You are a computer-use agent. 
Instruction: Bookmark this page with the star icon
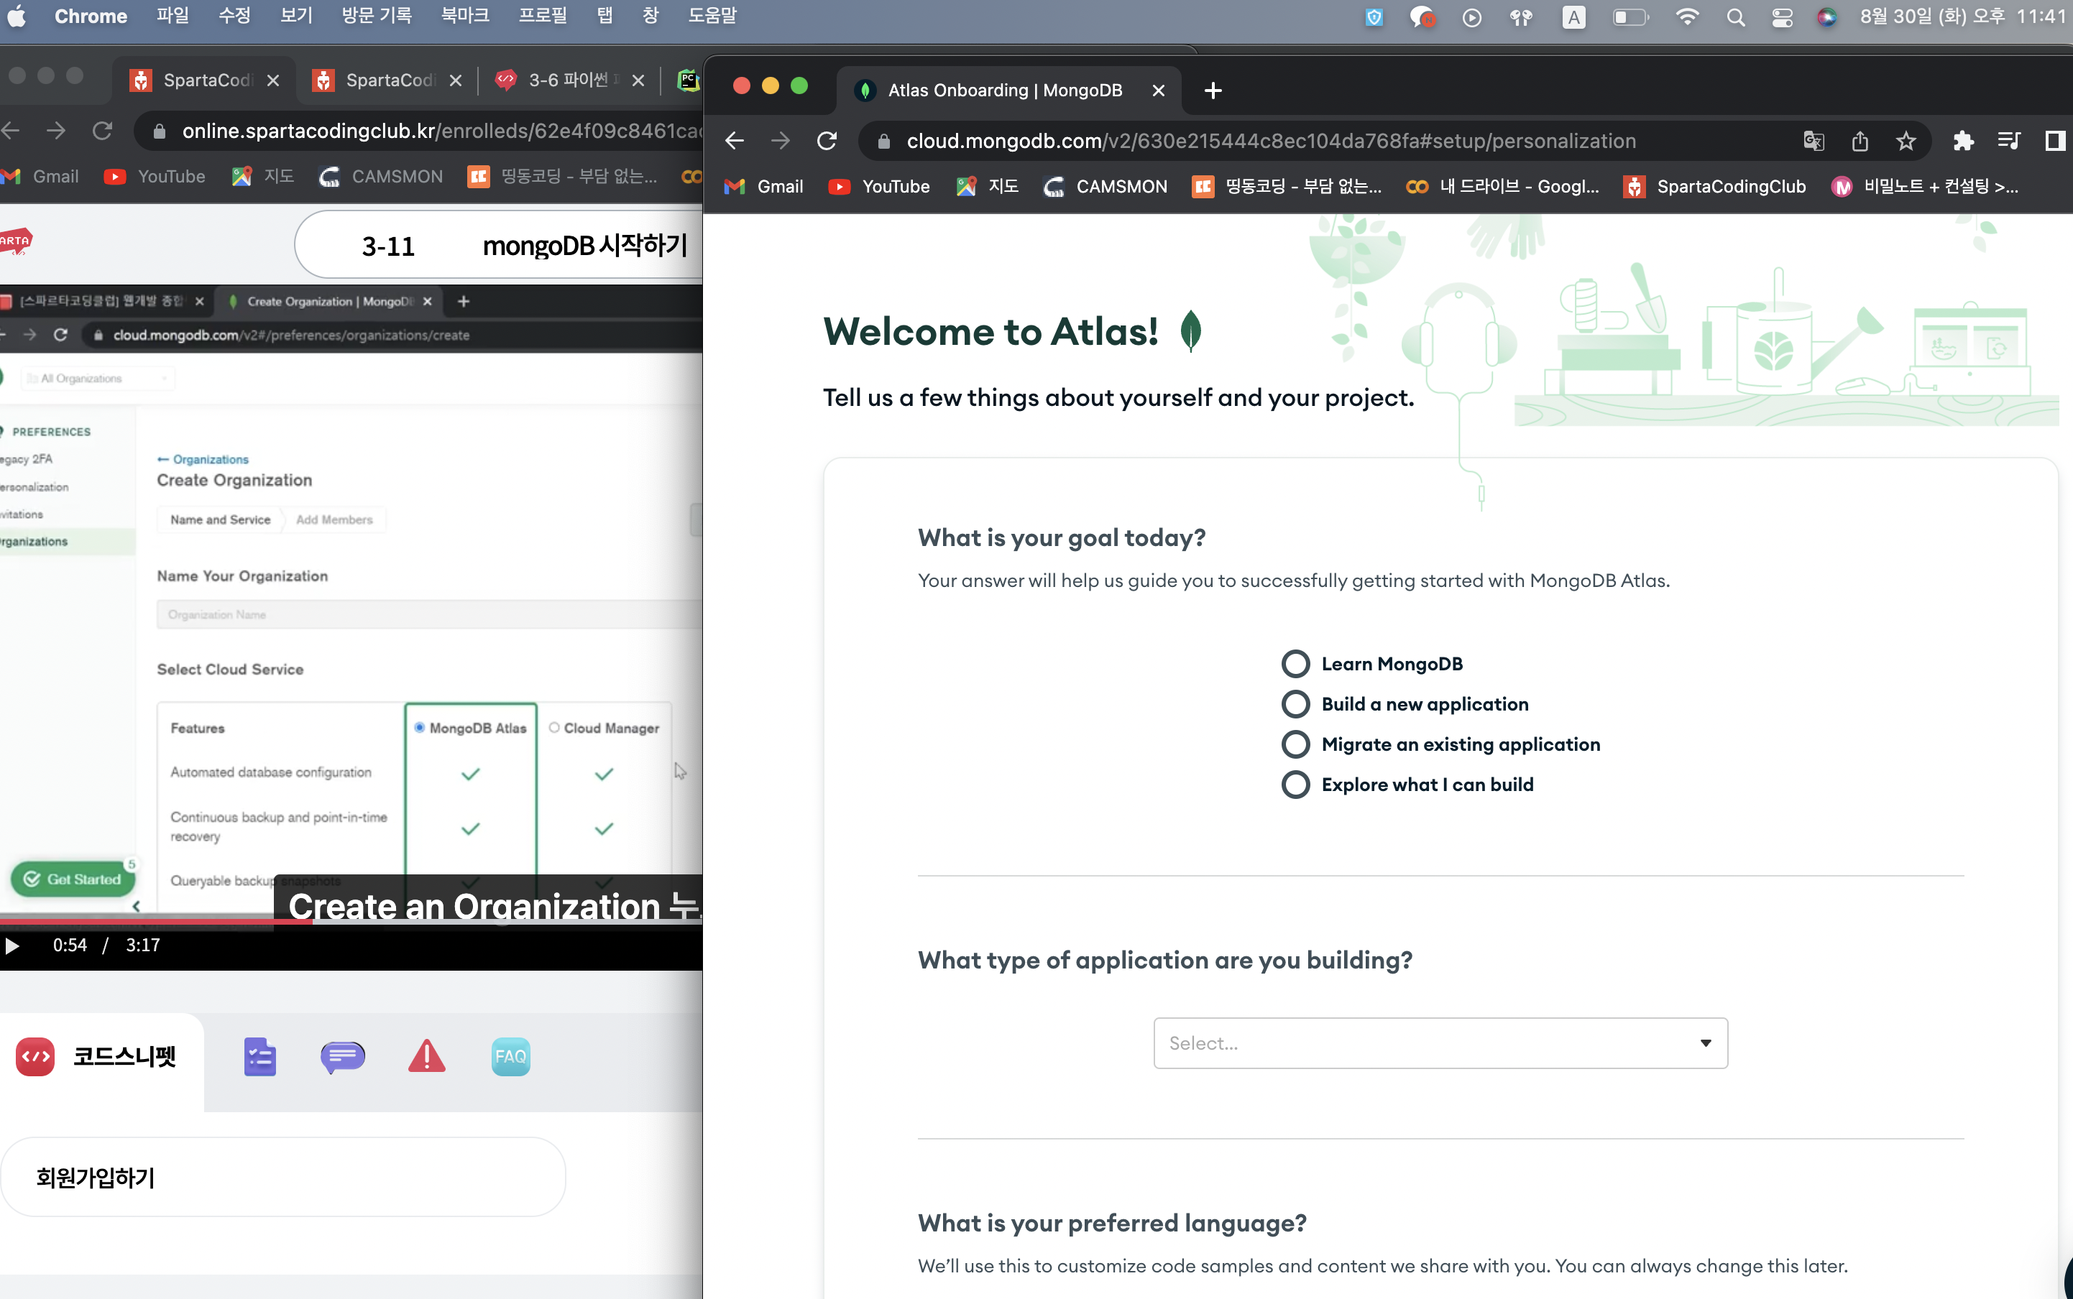point(1906,141)
